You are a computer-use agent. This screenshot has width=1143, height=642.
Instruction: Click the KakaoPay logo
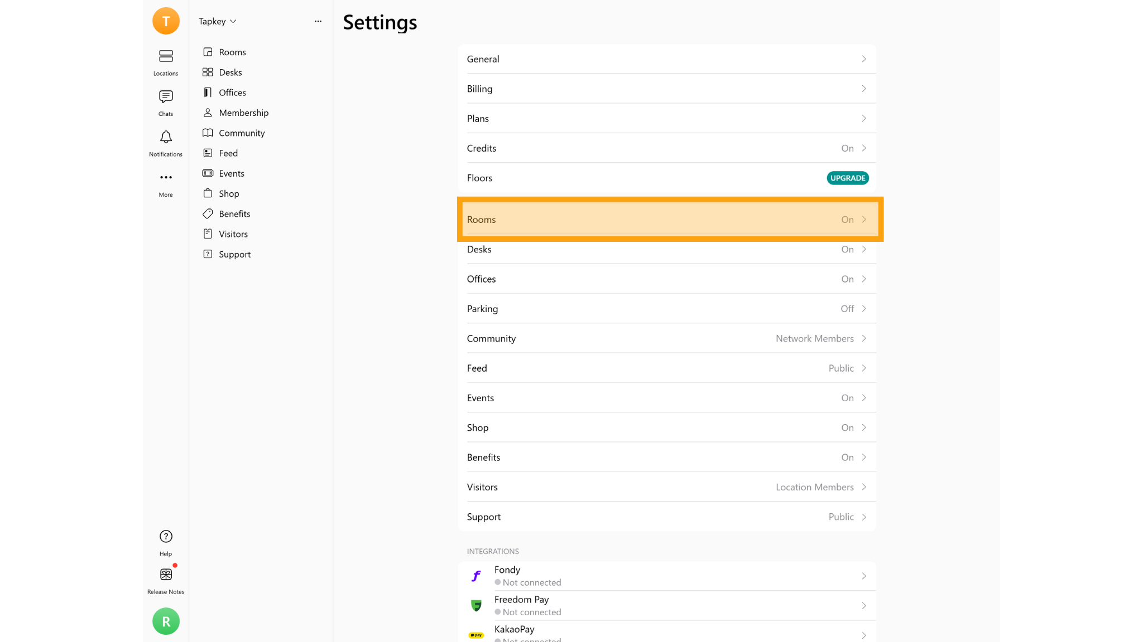(x=476, y=635)
